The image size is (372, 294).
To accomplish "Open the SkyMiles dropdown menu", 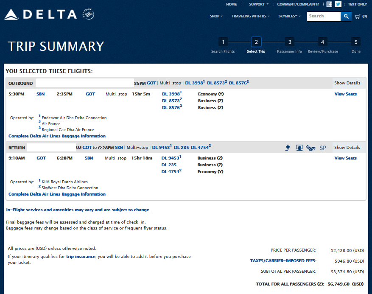I will [x=289, y=16].
